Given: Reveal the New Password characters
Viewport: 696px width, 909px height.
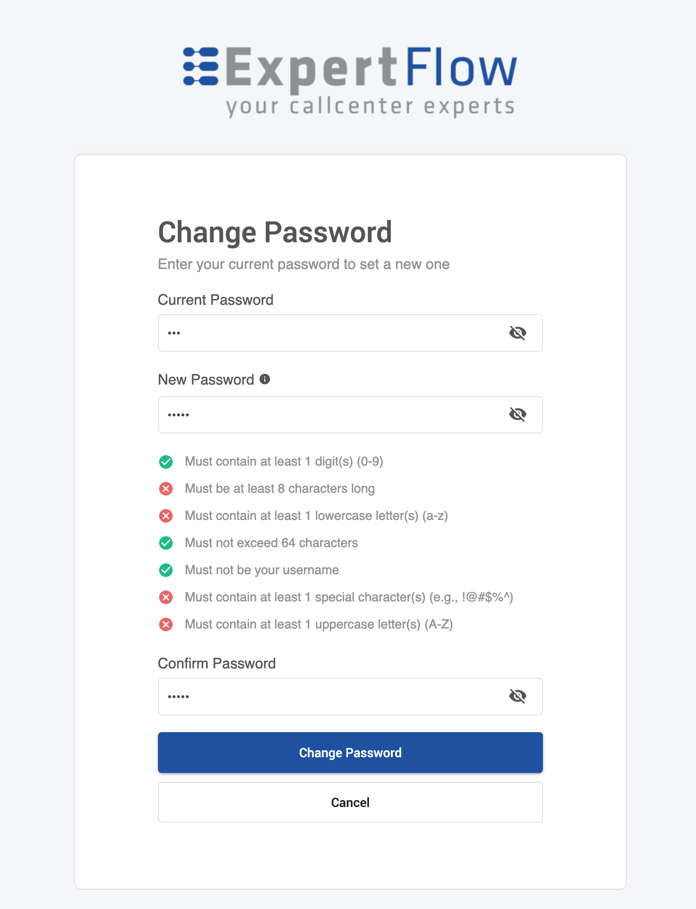Looking at the screenshot, I should [519, 414].
